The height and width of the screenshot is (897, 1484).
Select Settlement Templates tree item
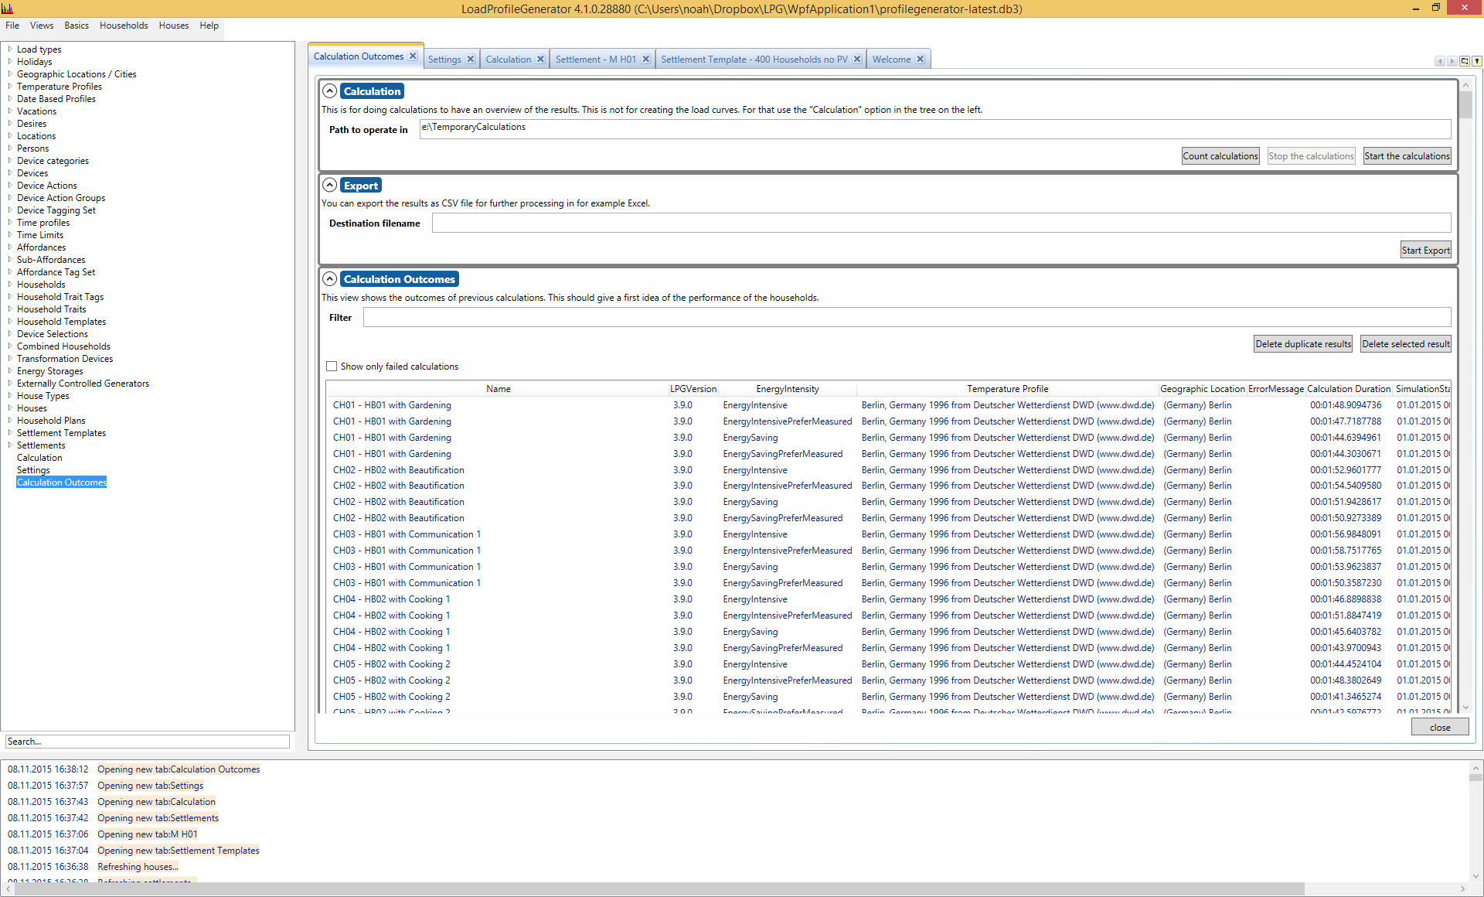[x=61, y=433]
